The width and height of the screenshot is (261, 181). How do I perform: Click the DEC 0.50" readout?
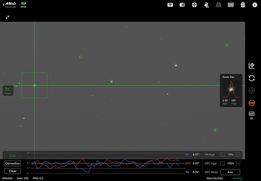click(x=192, y=164)
